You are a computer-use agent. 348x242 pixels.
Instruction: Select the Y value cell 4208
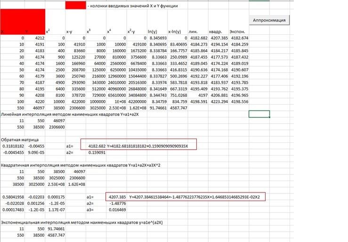(x=35, y=95)
